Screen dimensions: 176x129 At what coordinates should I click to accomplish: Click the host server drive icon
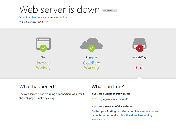click(x=139, y=45)
